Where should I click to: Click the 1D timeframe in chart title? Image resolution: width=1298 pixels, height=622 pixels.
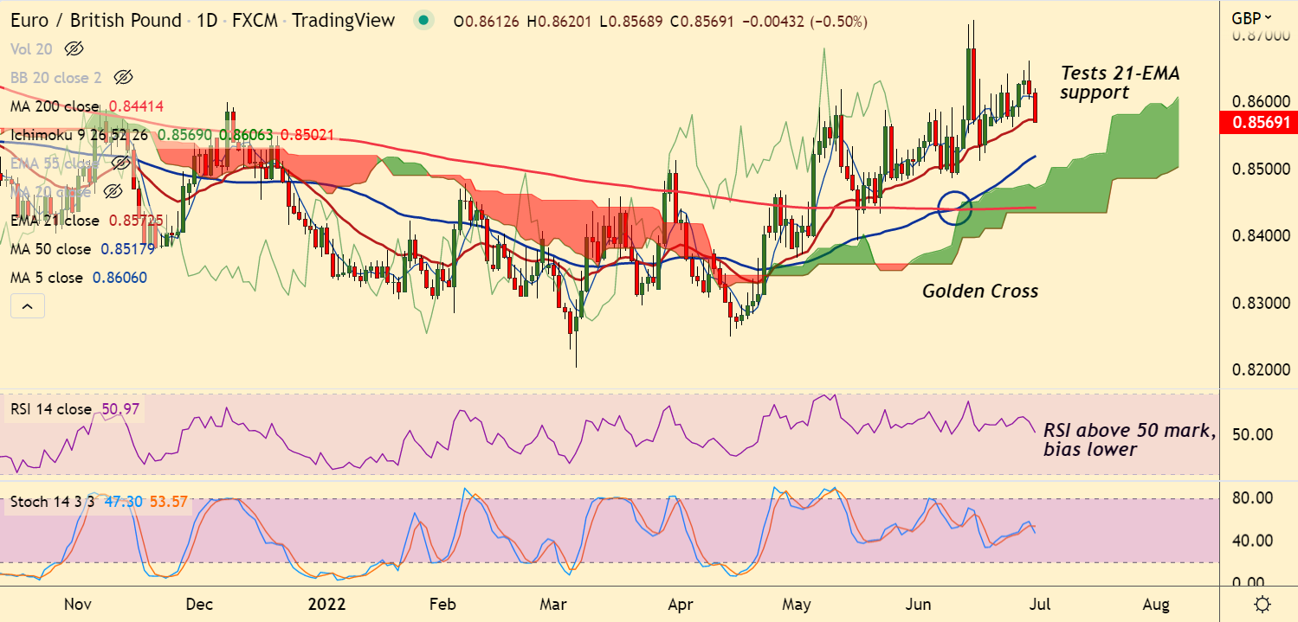[206, 21]
